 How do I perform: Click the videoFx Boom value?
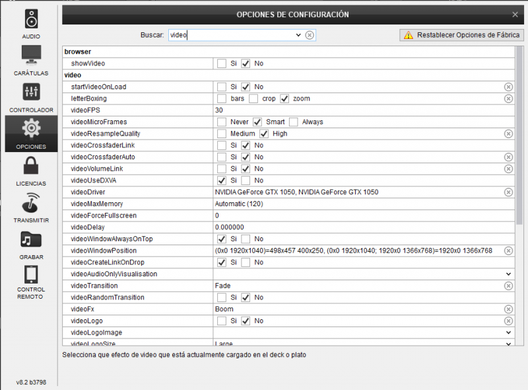tap(224, 309)
